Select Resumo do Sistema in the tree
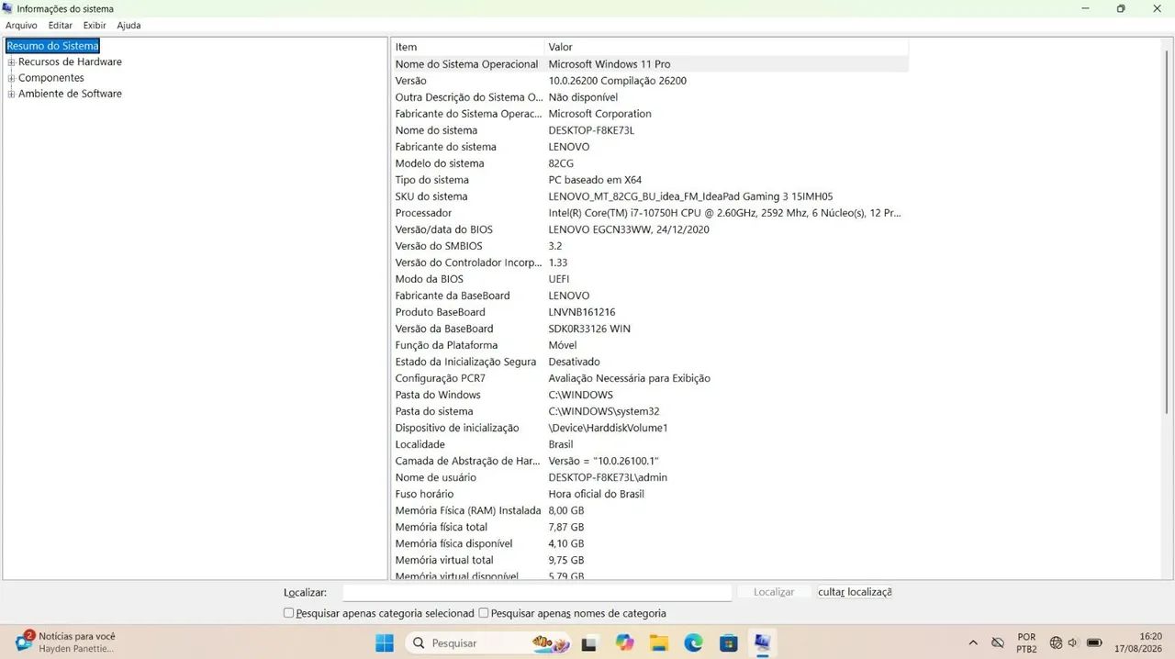 (x=52, y=46)
